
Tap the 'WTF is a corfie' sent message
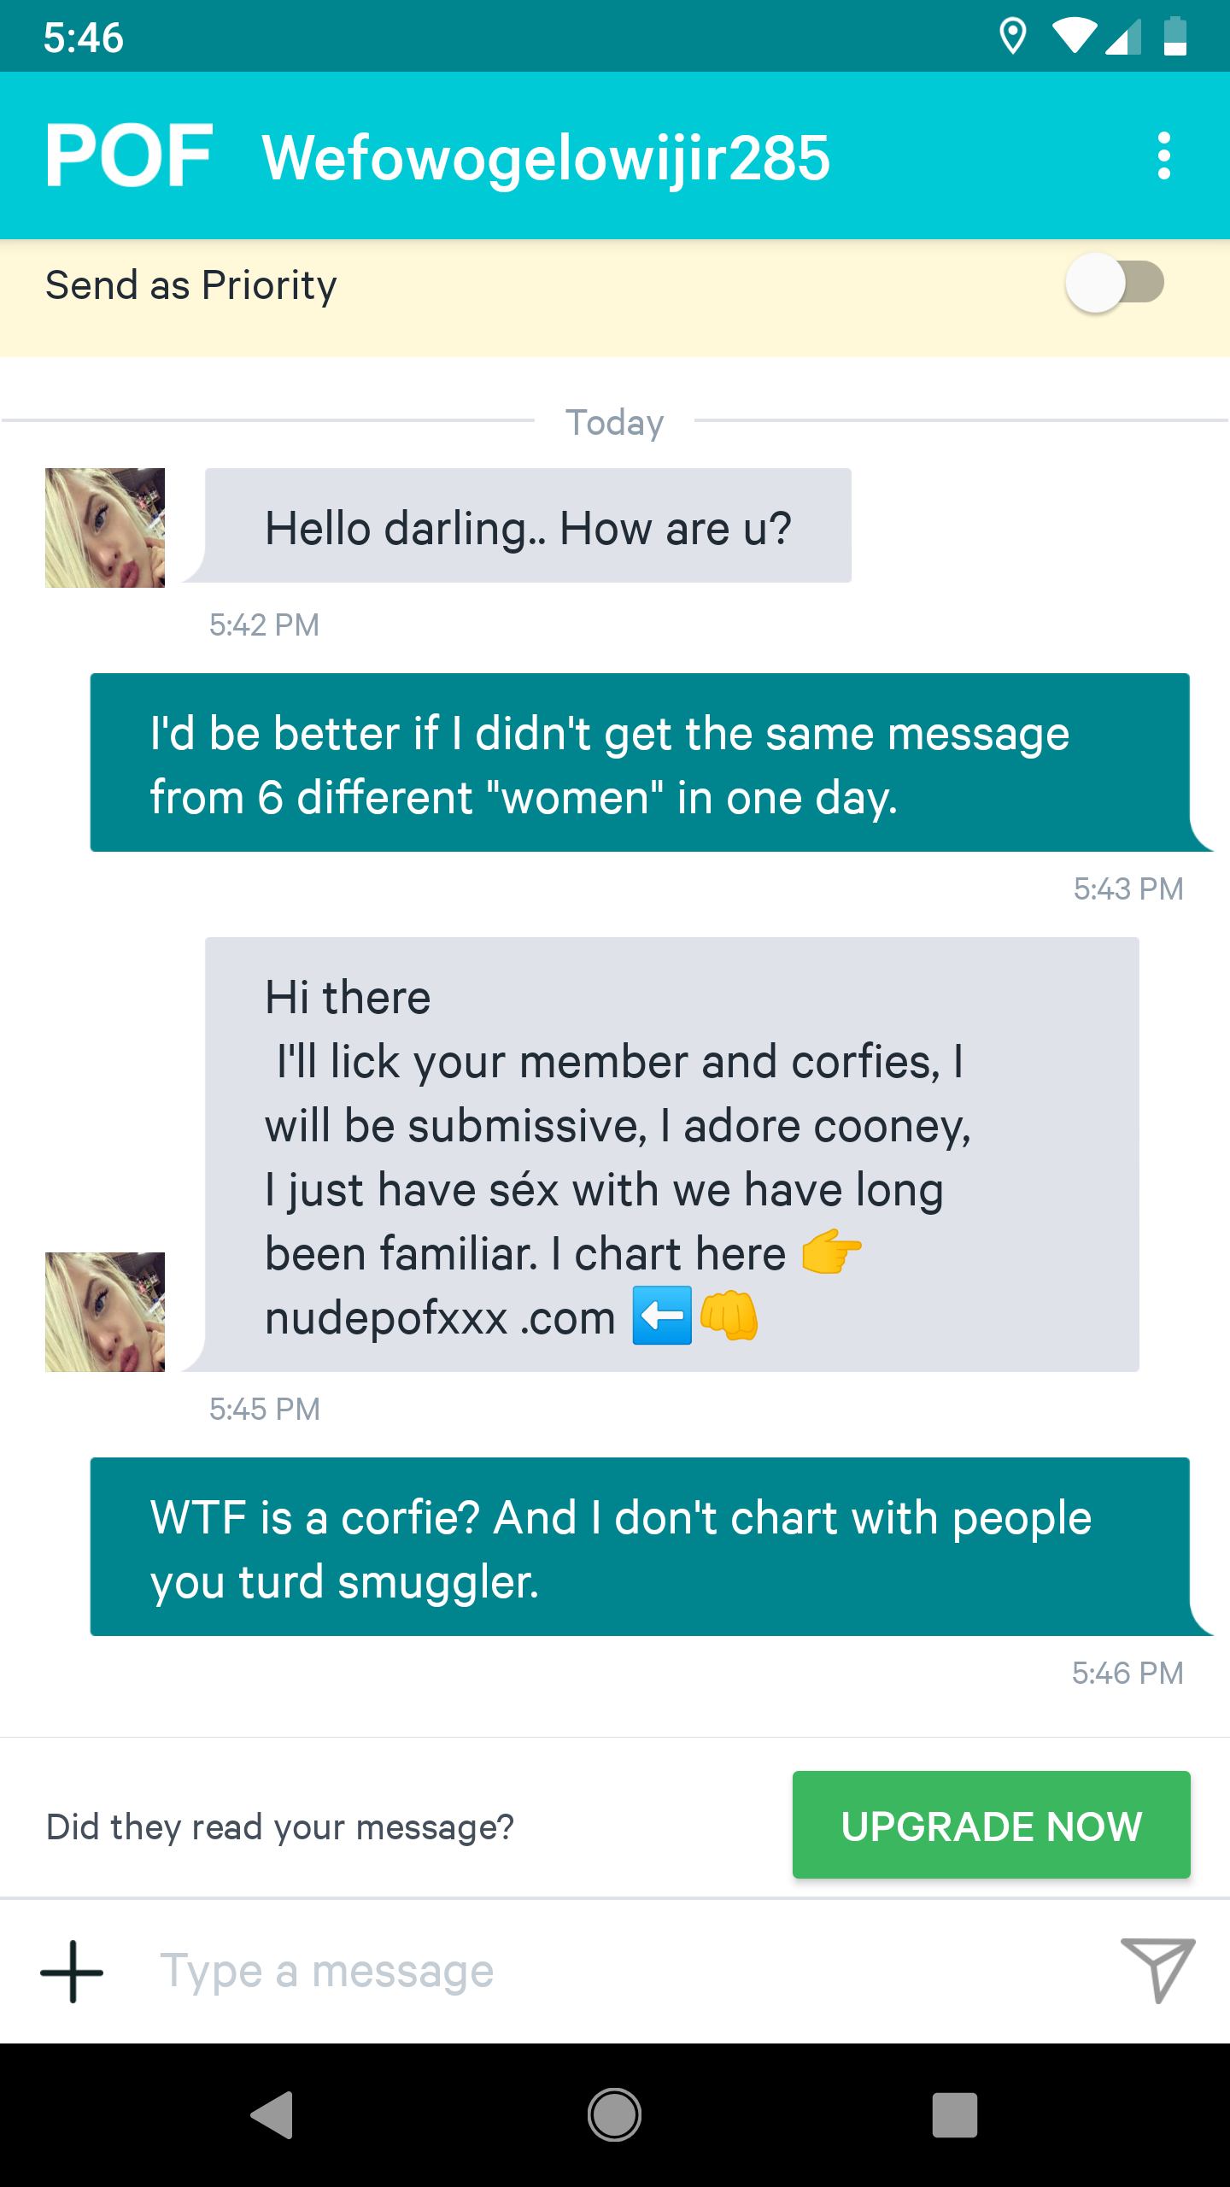pos(639,1547)
